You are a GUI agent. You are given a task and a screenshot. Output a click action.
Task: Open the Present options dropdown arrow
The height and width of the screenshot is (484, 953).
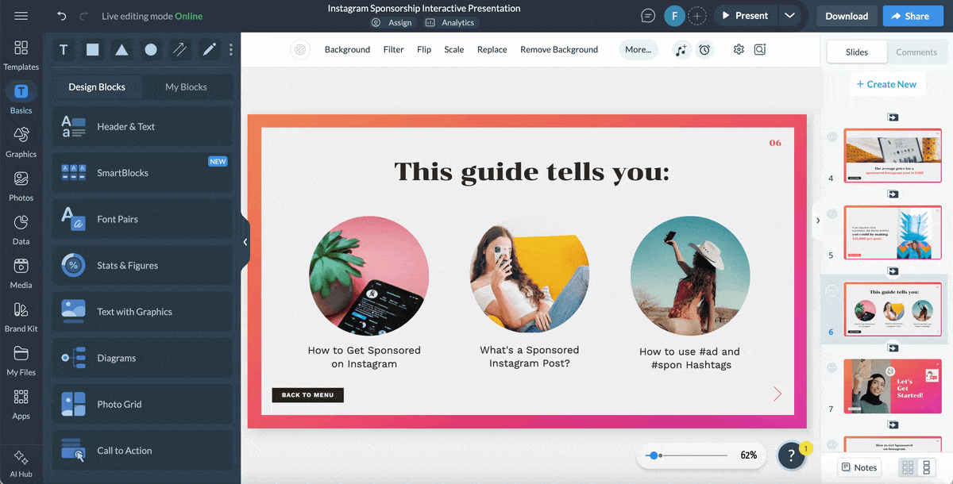[x=789, y=16]
